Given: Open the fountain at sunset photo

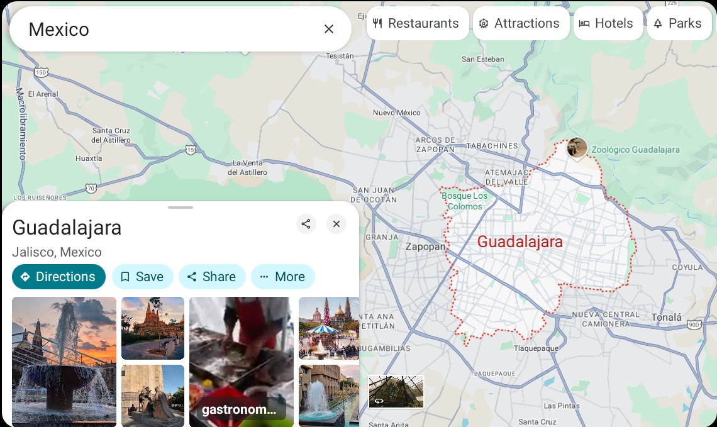Looking at the screenshot, I should pos(64,362).
